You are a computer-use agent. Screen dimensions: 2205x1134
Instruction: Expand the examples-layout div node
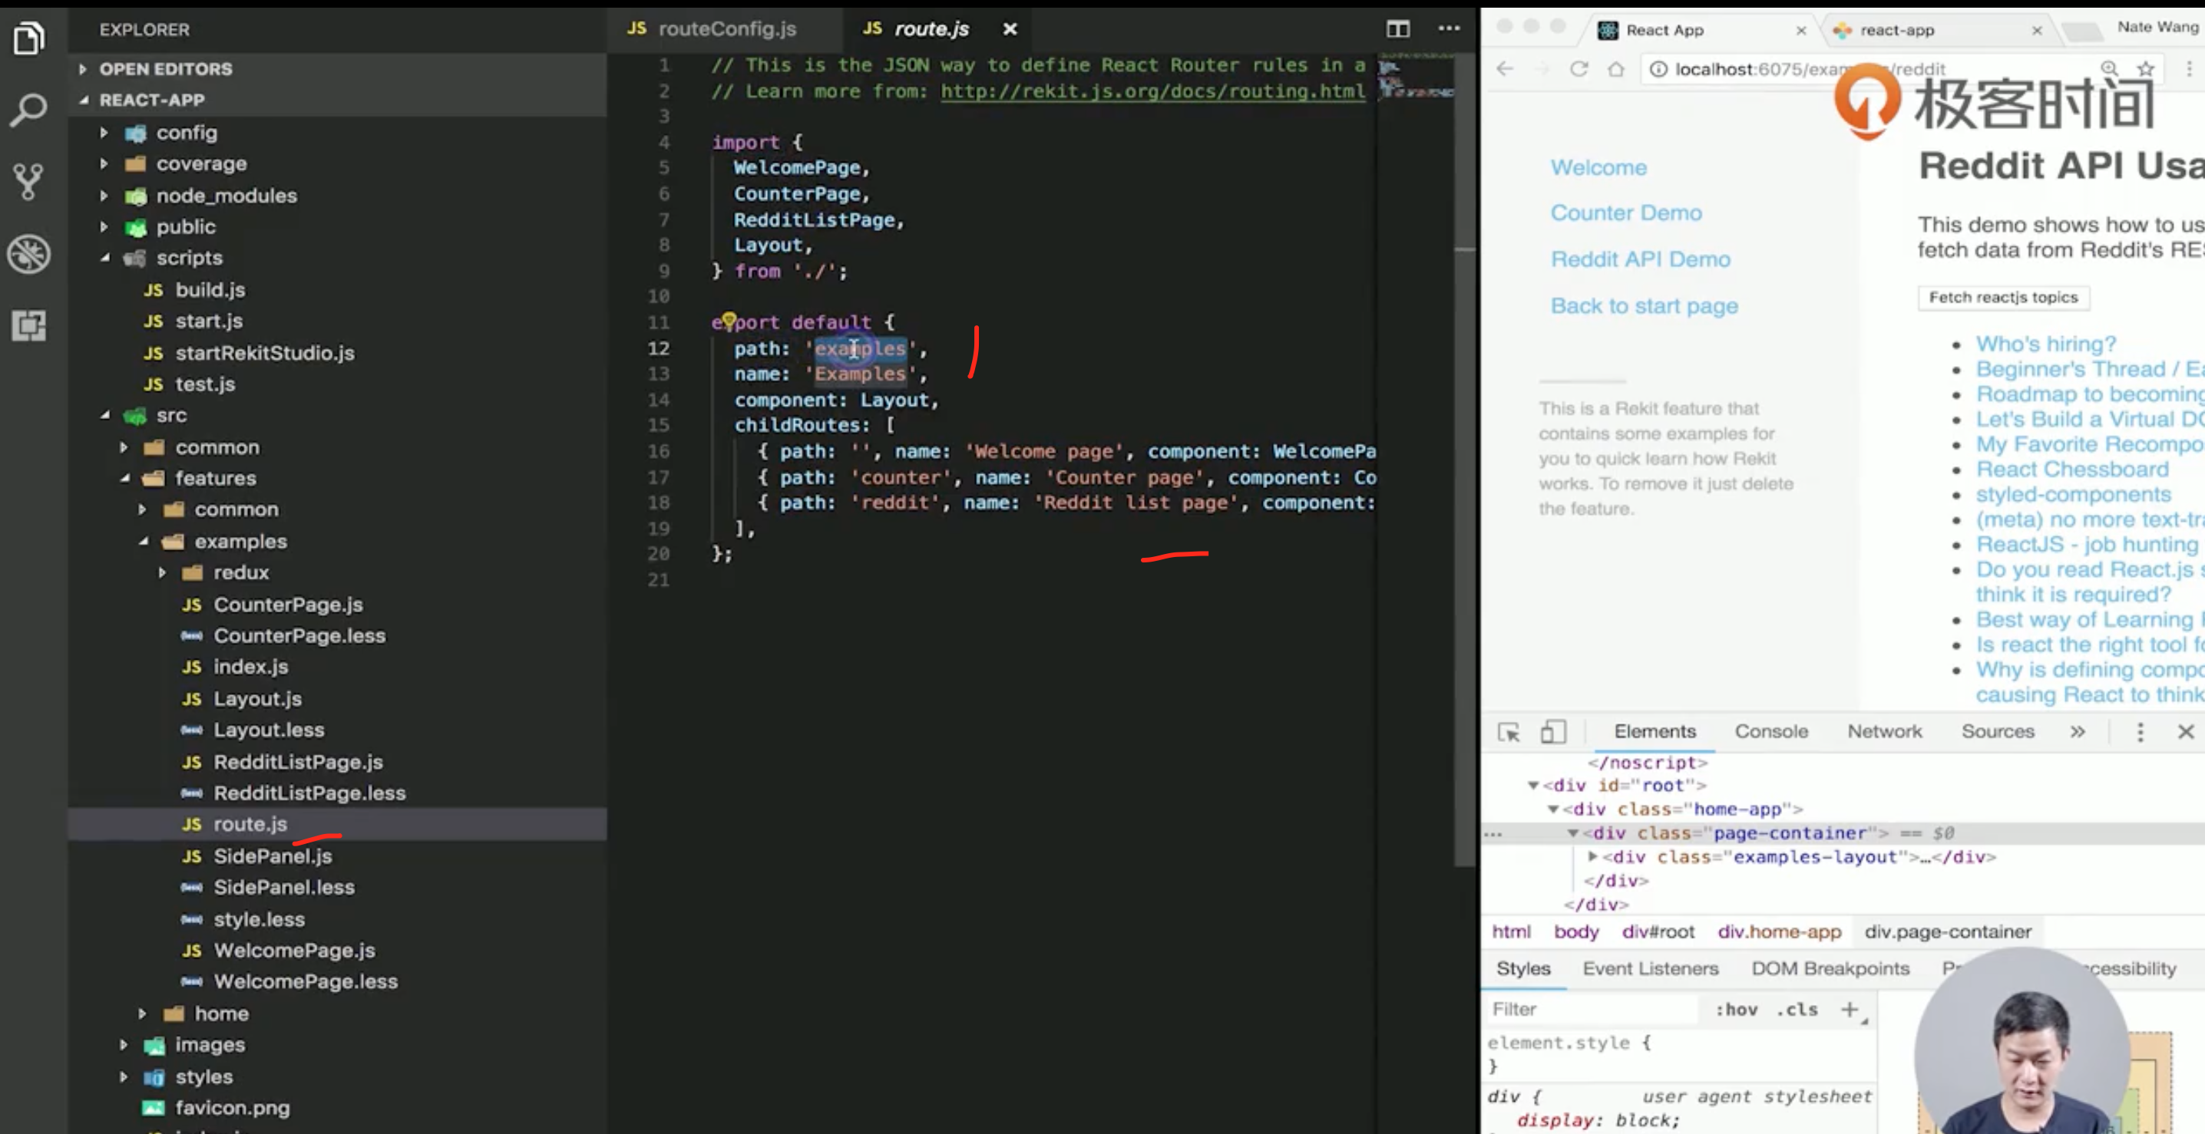[1592, 856]
